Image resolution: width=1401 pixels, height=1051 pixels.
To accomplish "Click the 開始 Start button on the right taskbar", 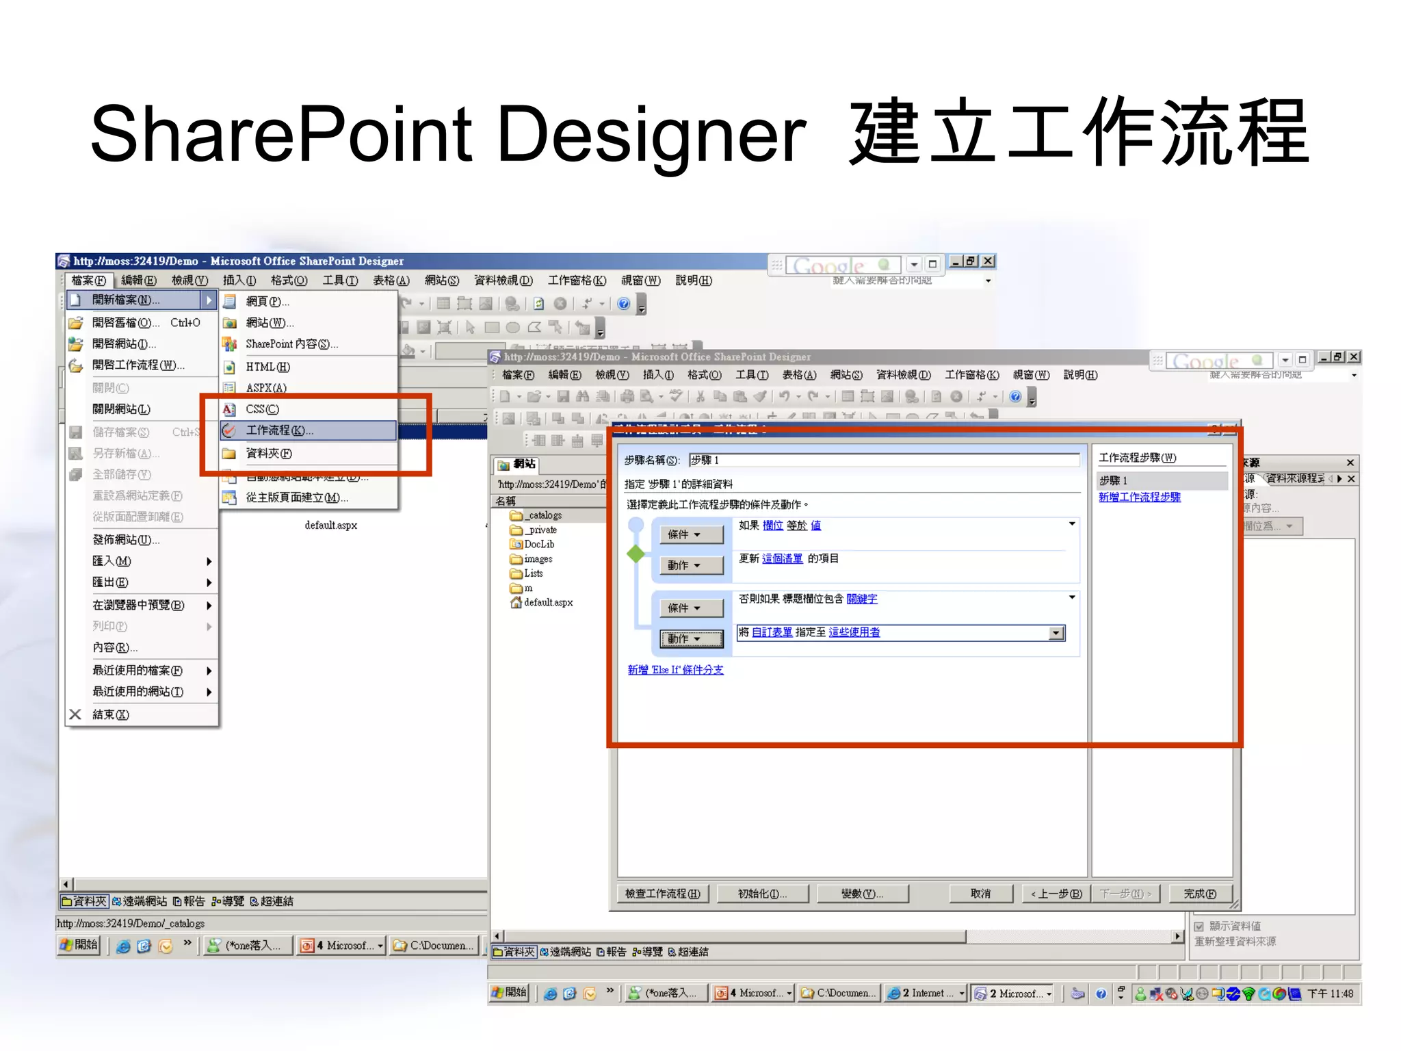I will (x=509, y=992).
